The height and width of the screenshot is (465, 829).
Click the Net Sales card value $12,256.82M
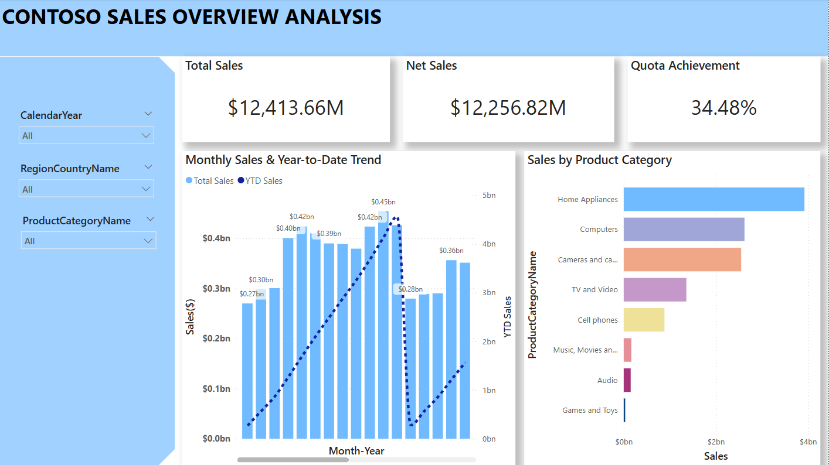pyautogui.click(x=508, y=107)
